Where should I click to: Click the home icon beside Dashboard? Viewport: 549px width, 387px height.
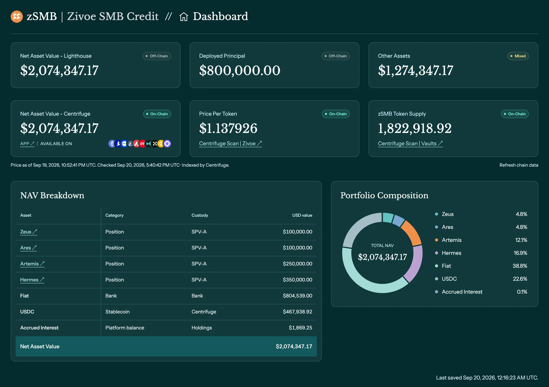pyautogui.click(x=184, y=17)
